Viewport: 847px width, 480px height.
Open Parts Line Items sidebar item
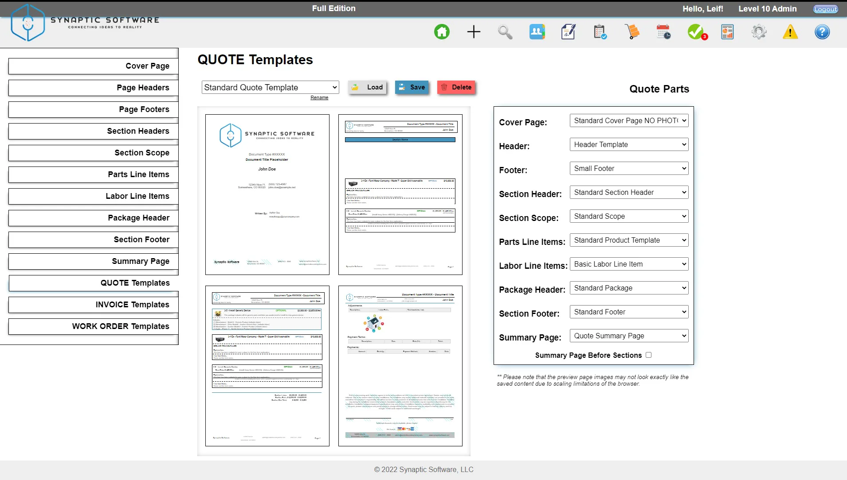click(x=93, y=174)
